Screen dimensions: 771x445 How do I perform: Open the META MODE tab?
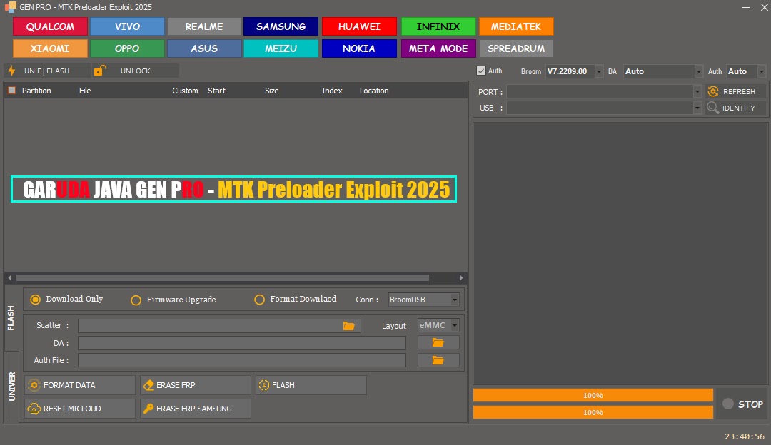tap(438, 48)
